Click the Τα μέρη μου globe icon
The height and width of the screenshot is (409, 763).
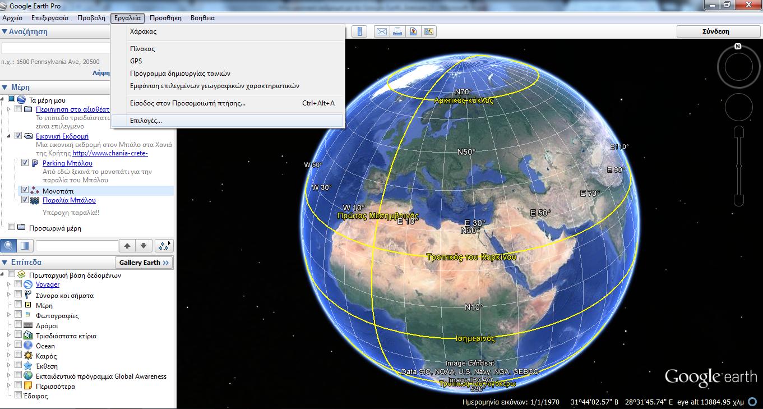[21, 100]
